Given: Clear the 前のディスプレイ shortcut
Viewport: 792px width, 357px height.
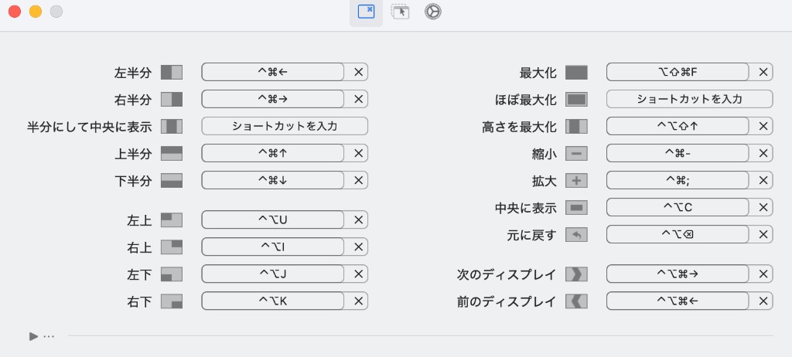Looking at the screenshot, I should pyautogui.click(x=763, y=301).
